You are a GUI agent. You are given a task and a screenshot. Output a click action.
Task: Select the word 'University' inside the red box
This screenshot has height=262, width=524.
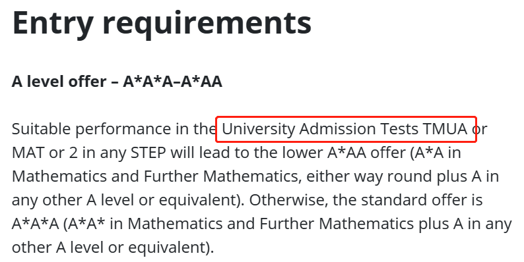coord(258,129)
